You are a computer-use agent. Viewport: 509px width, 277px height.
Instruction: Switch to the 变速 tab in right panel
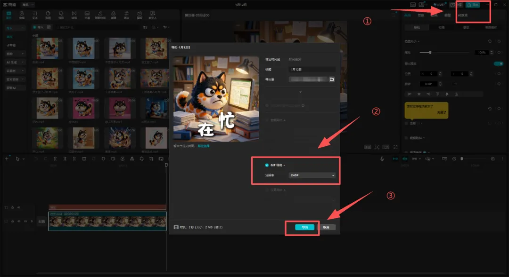(x=421, y=15)
